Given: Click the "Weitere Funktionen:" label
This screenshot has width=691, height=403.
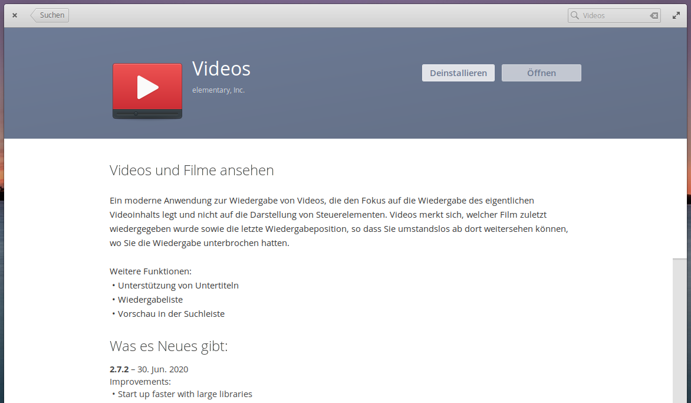Looking at the screenshot, I should coord(150,271).
